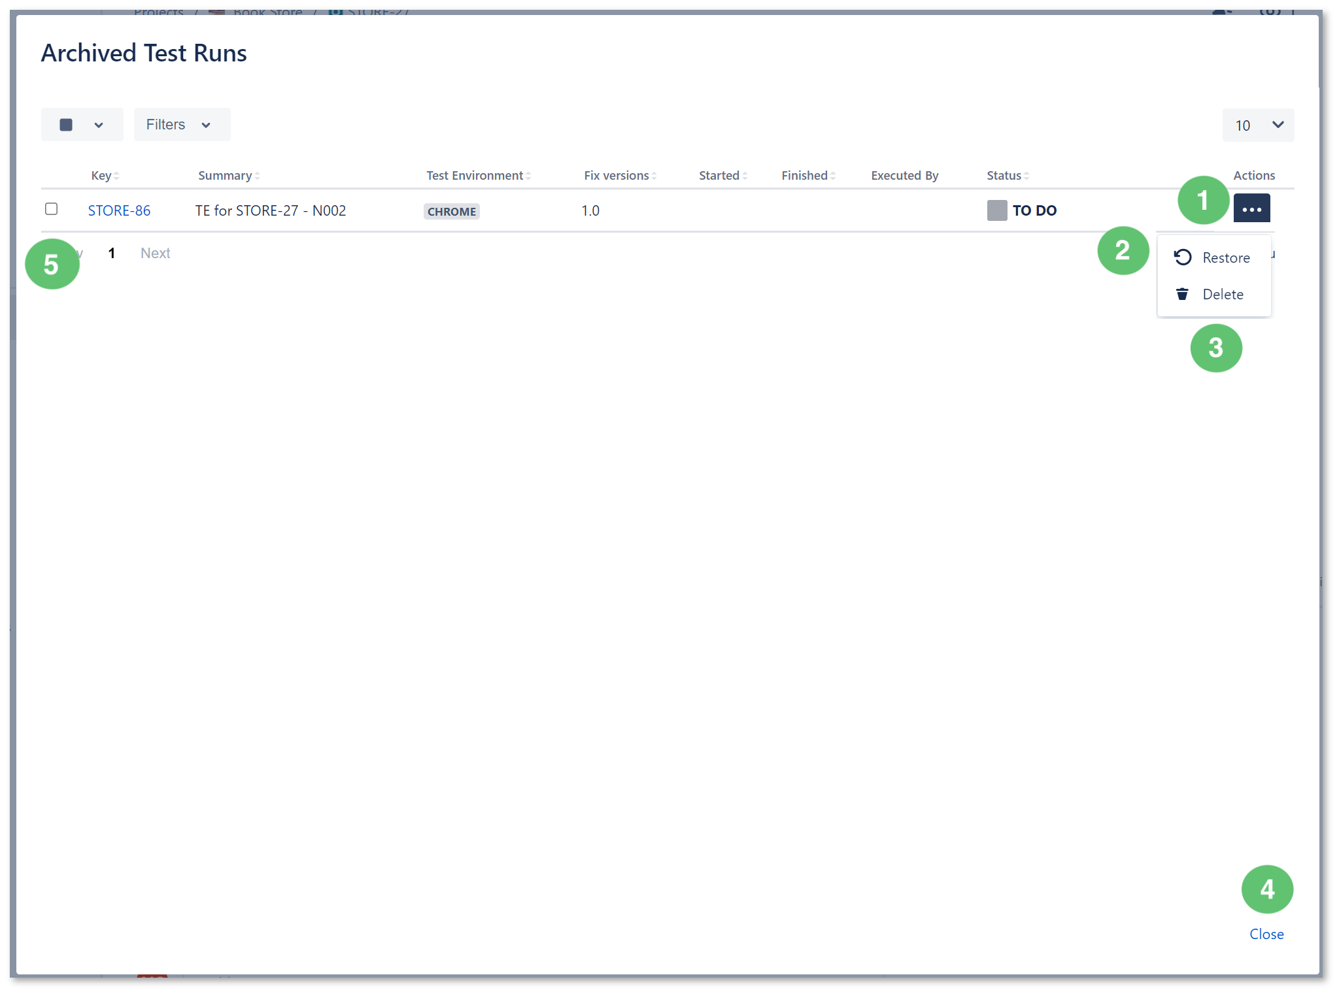This screenshot has height=994, width=1339.
Task: Sort the table by Summary column
Action: tap(229, 176)
